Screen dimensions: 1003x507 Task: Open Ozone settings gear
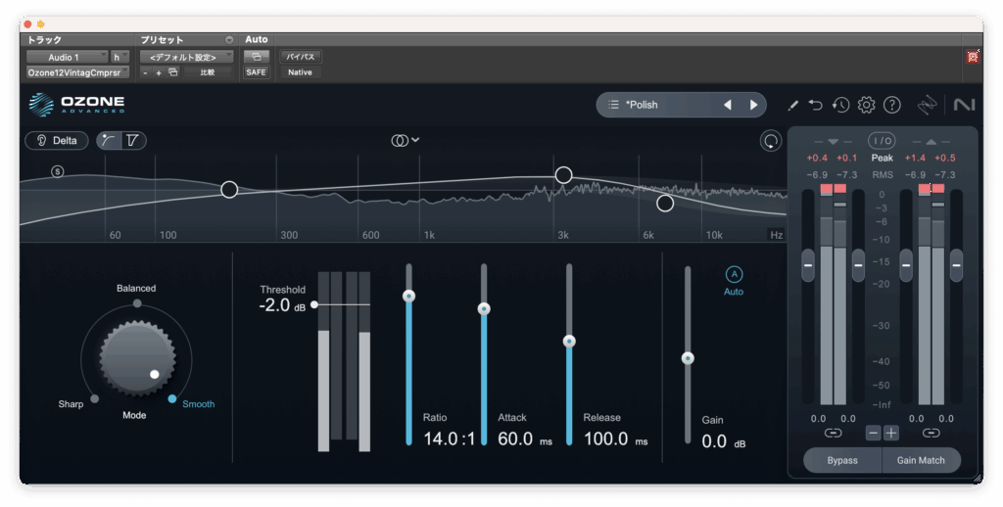coord(866,105)
